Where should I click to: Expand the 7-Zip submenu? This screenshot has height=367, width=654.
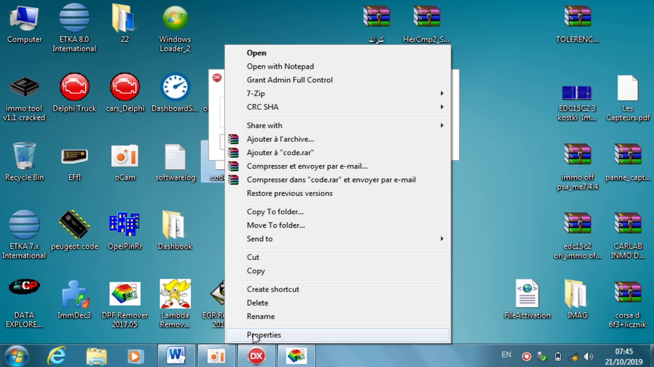(338, 93)
